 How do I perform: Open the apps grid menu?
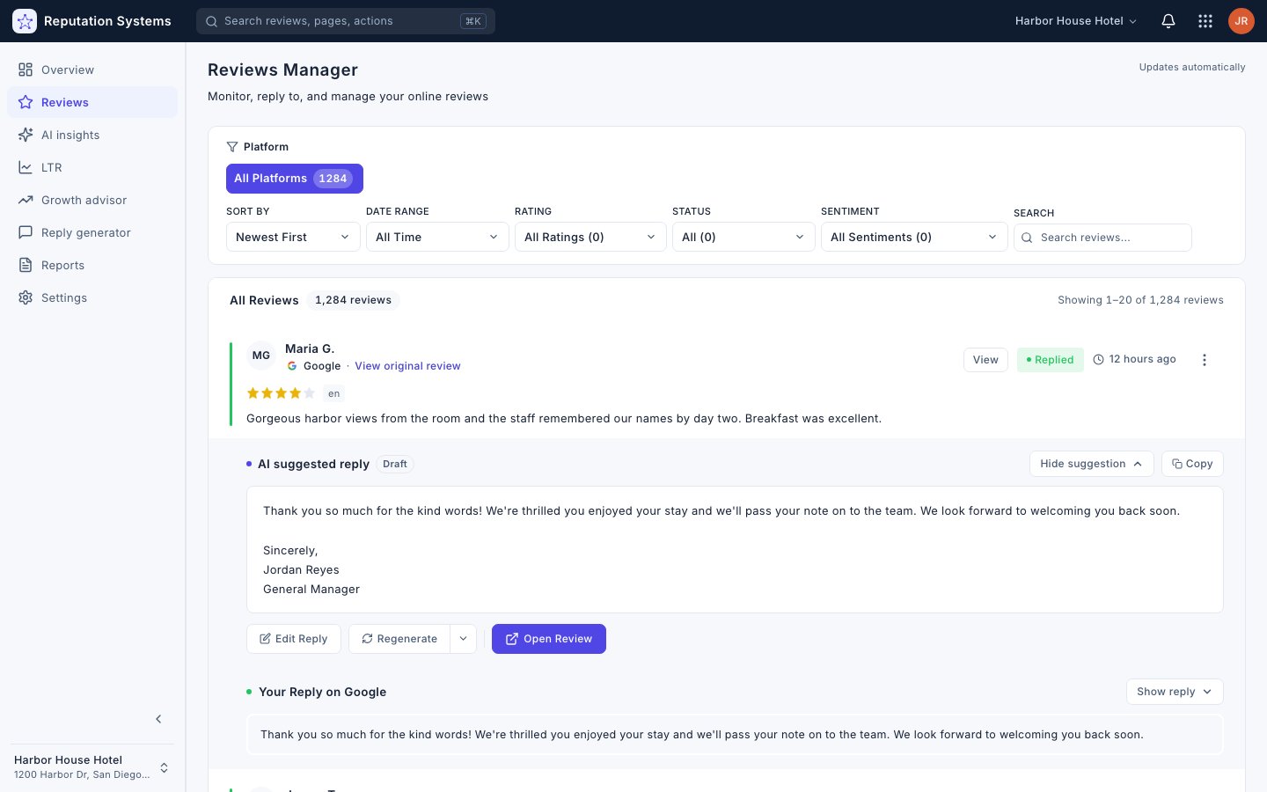coord(1205,21)
